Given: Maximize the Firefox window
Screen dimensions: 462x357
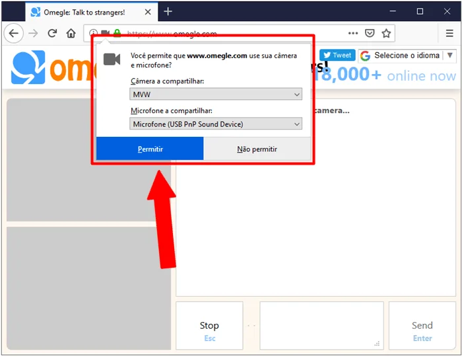Looking at the screenshot, I should pos(420,11).
